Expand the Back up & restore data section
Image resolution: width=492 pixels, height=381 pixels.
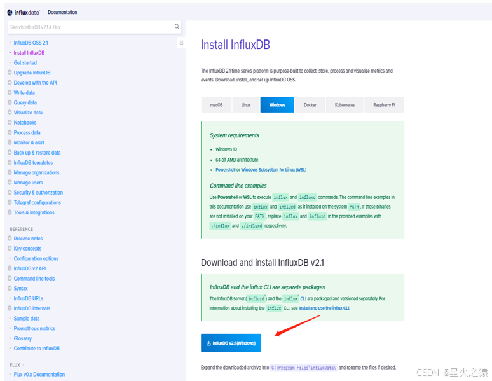(x=10, y=153)
